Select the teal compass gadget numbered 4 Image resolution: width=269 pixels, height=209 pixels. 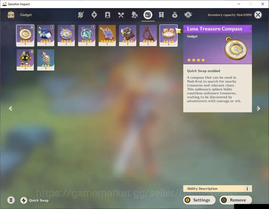tap(87, 36)
